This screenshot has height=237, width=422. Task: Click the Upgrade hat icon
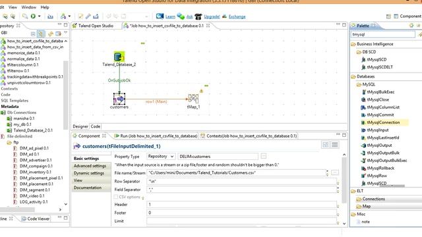198,16
